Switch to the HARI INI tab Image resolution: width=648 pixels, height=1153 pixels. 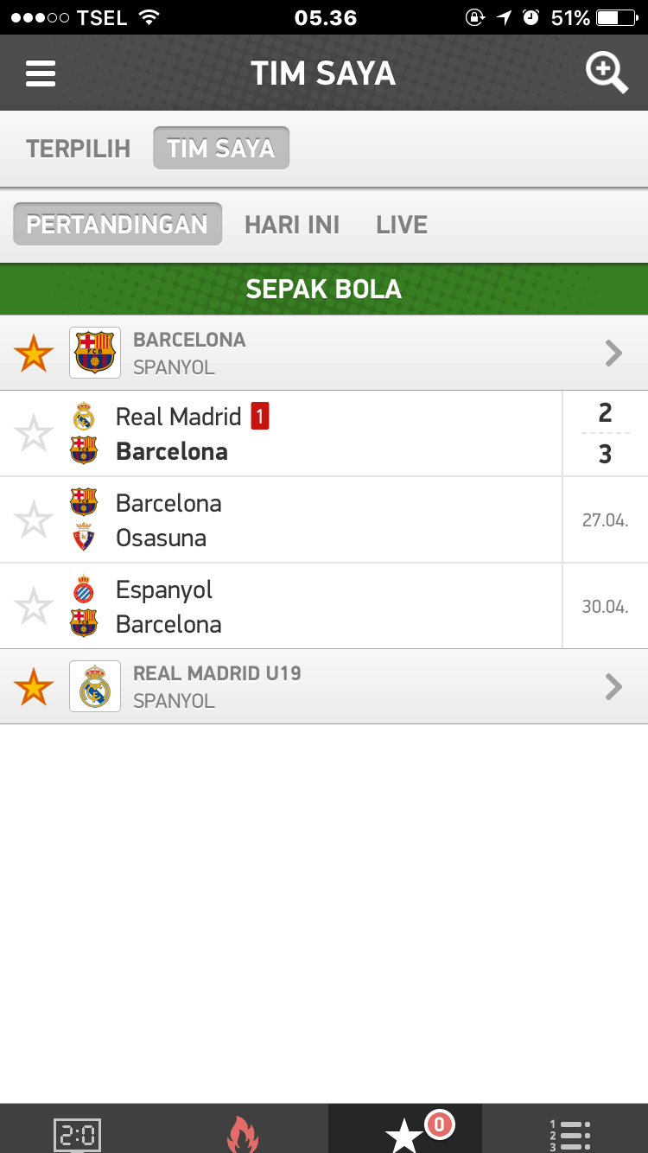tap(292, 224)
